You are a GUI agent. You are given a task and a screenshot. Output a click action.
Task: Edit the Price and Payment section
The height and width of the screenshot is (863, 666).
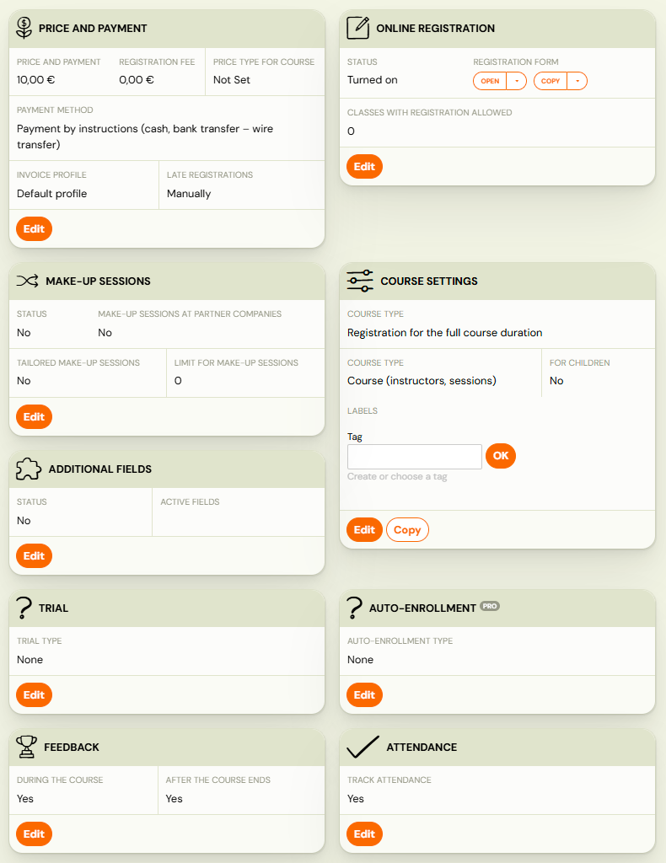point(34,229)
